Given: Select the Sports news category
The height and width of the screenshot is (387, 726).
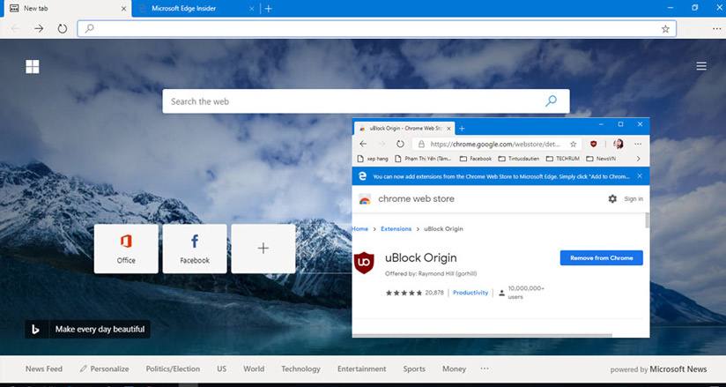Looking at the screenshot, I should [x=414, y=368].
